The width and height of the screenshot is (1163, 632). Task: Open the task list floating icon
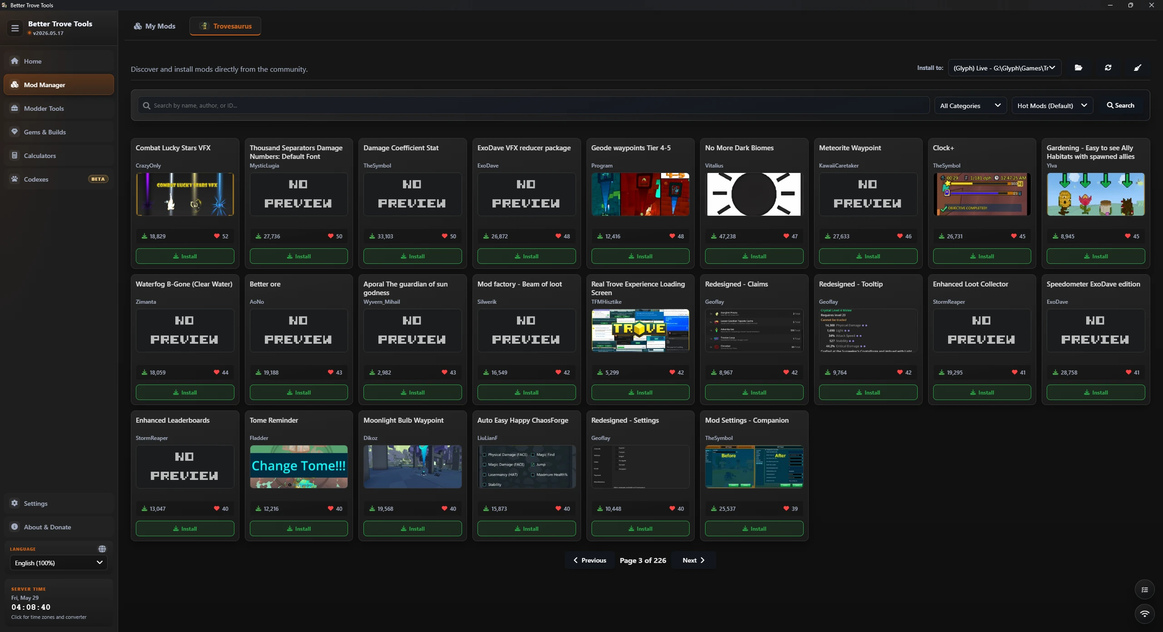(1145, 590)
